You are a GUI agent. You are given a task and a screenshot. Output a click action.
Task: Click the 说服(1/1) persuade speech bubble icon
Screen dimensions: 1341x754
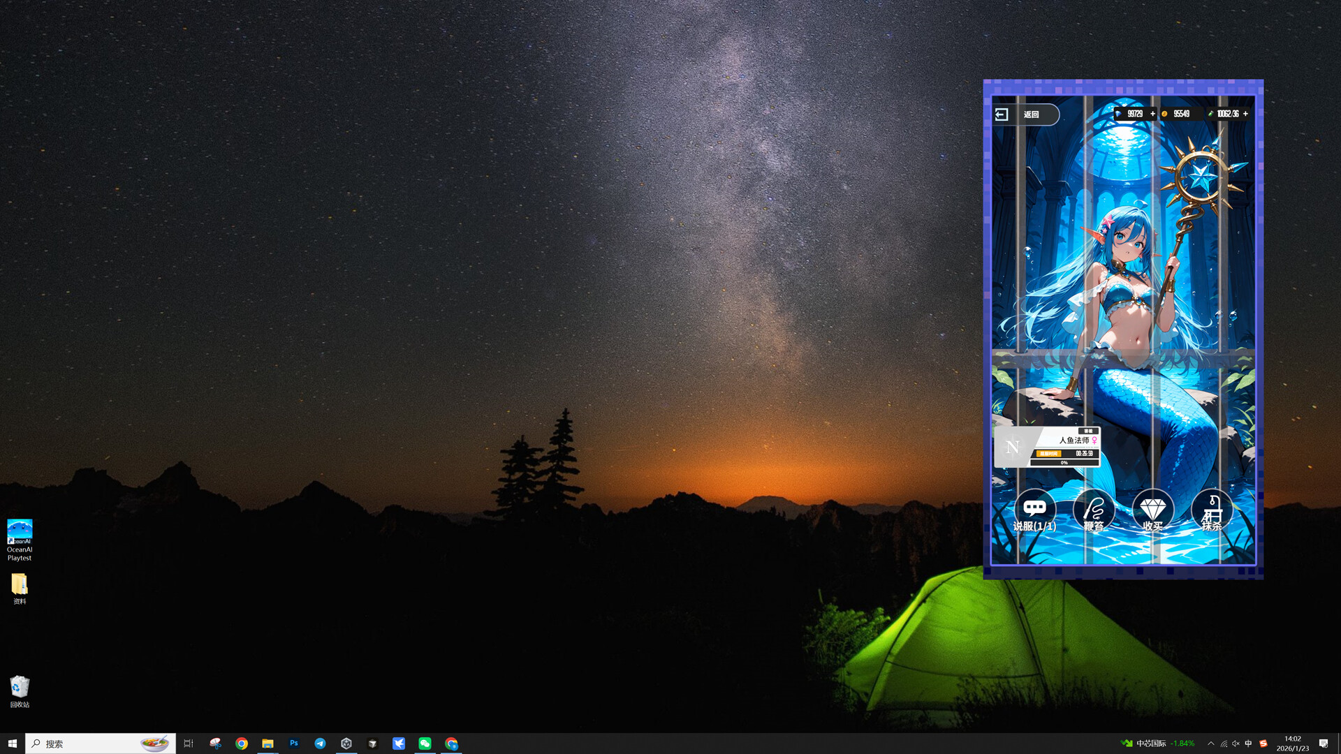1034,509
